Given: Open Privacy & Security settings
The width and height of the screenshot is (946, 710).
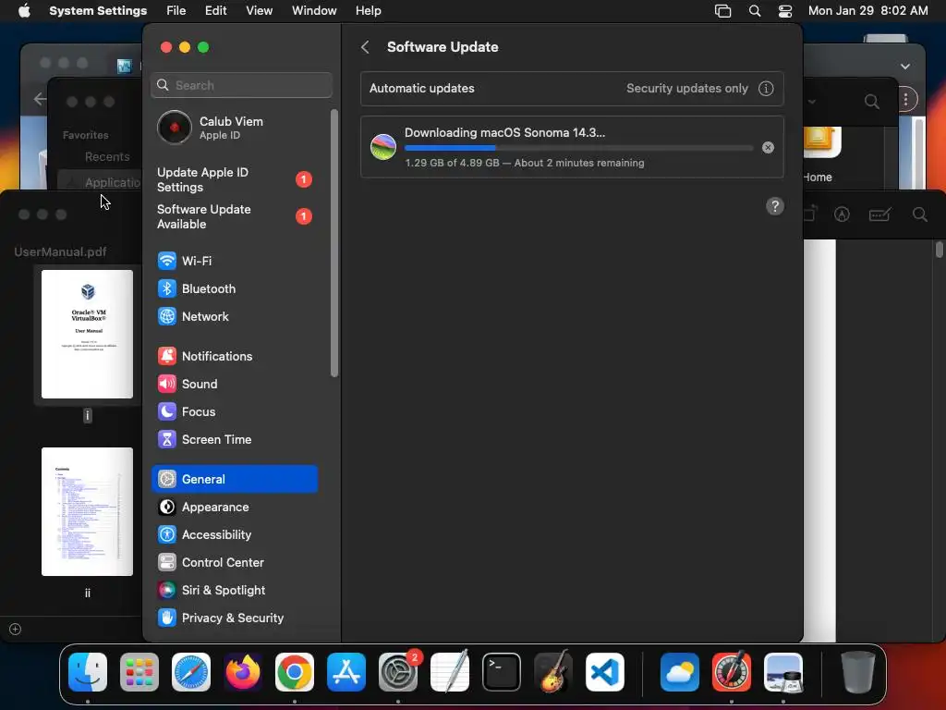Looking at the screenshot, I should tap(234, 618).
